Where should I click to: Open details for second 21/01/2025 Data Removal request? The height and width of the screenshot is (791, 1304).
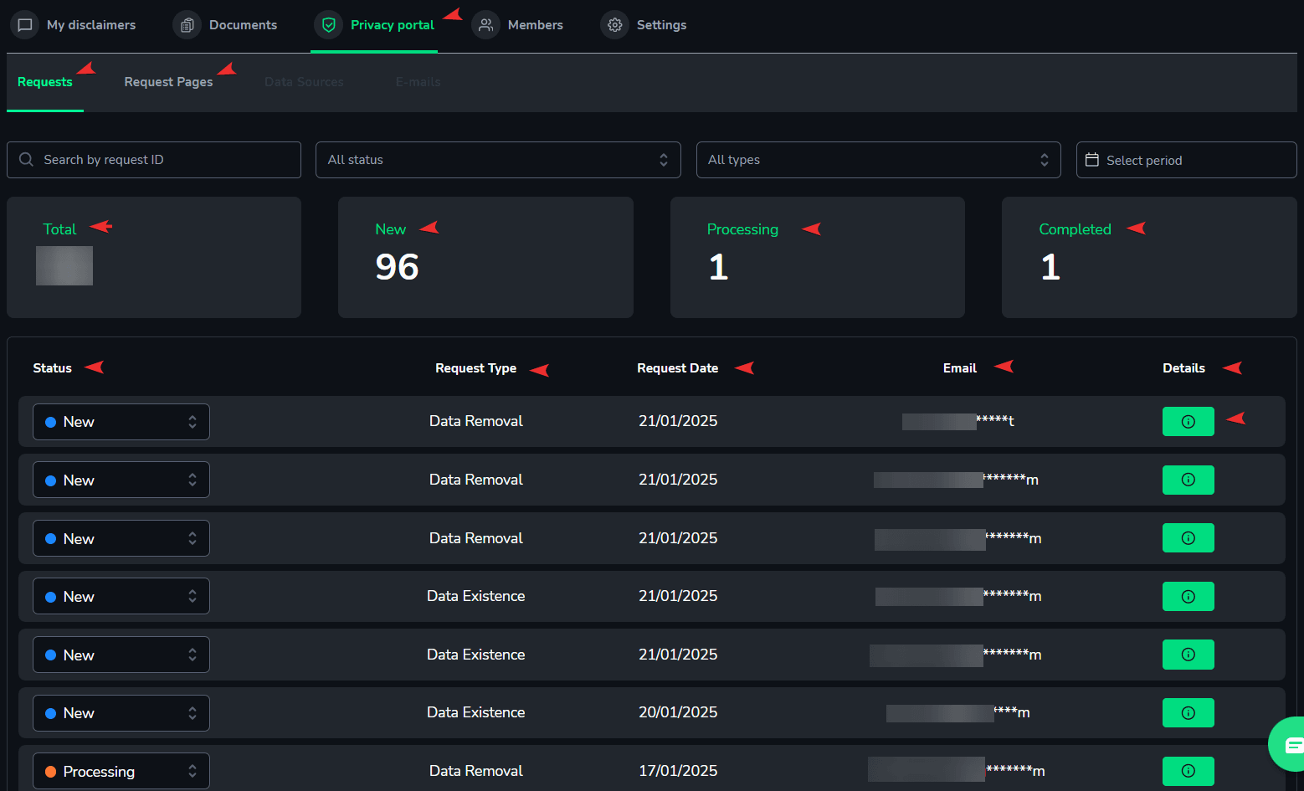[x=1188, y=480]
